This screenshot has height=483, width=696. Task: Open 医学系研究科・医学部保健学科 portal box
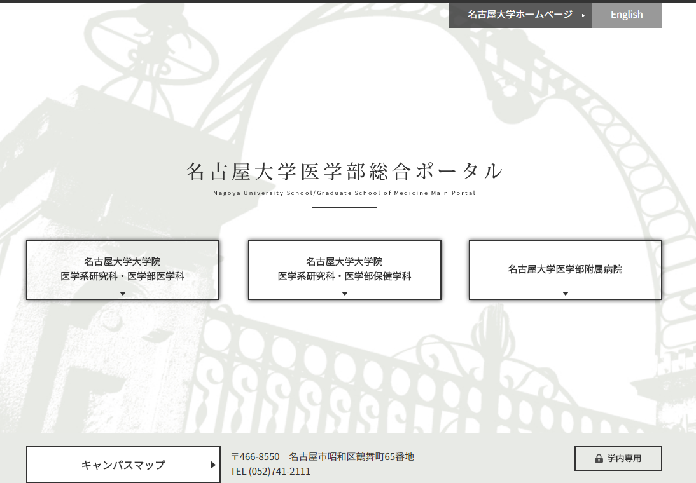coord(344,270)
